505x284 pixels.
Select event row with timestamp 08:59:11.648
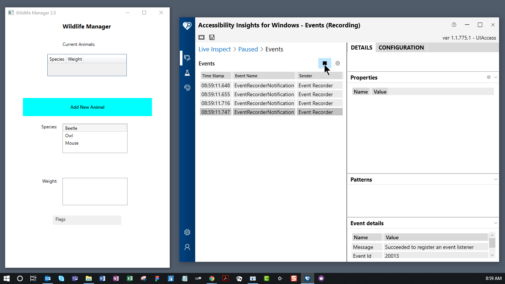tap(271, 85)
